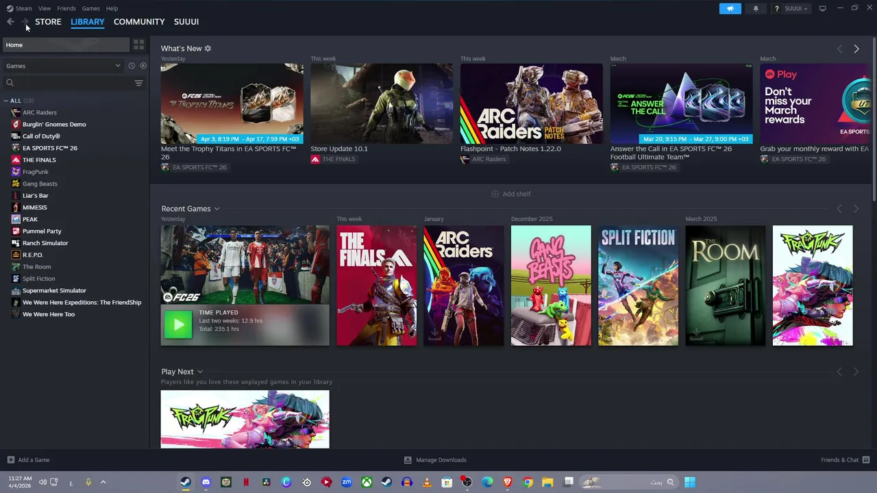Open THE FINALS Store Update 10.1 news
Screen dimensions: 877x493
point(382,103)
